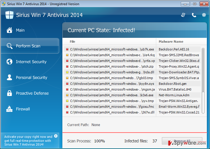The height and width of the screenshot is (149, 210).
Task: Click the Current Path None value
Action: [x=96, y=125]
